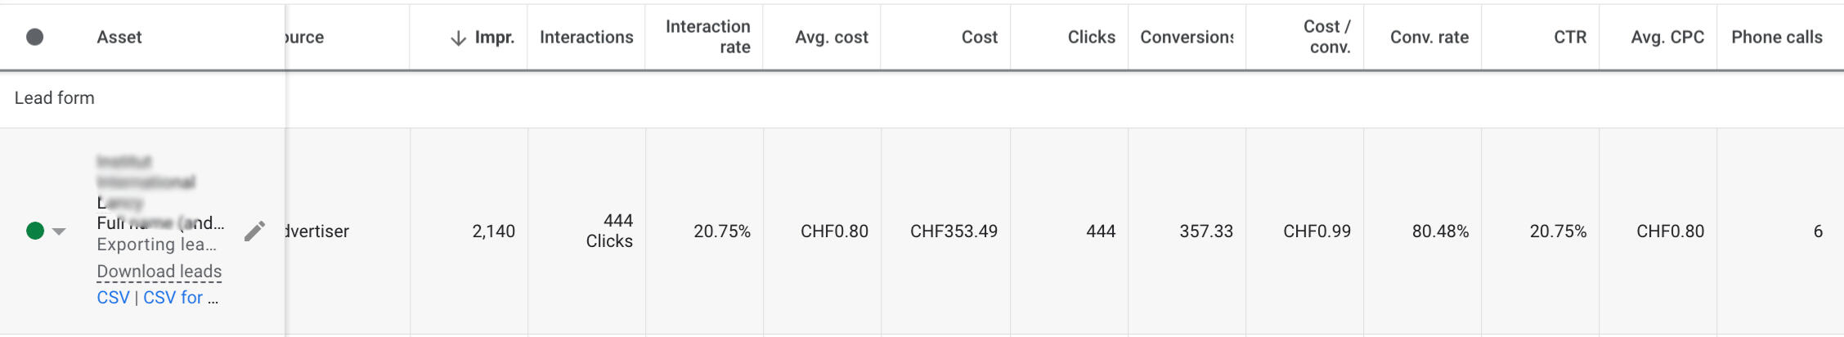This screenshot has height=337, width=1844.
Task: Click the pencil edit icon for lead form
Action: (254, 231)
